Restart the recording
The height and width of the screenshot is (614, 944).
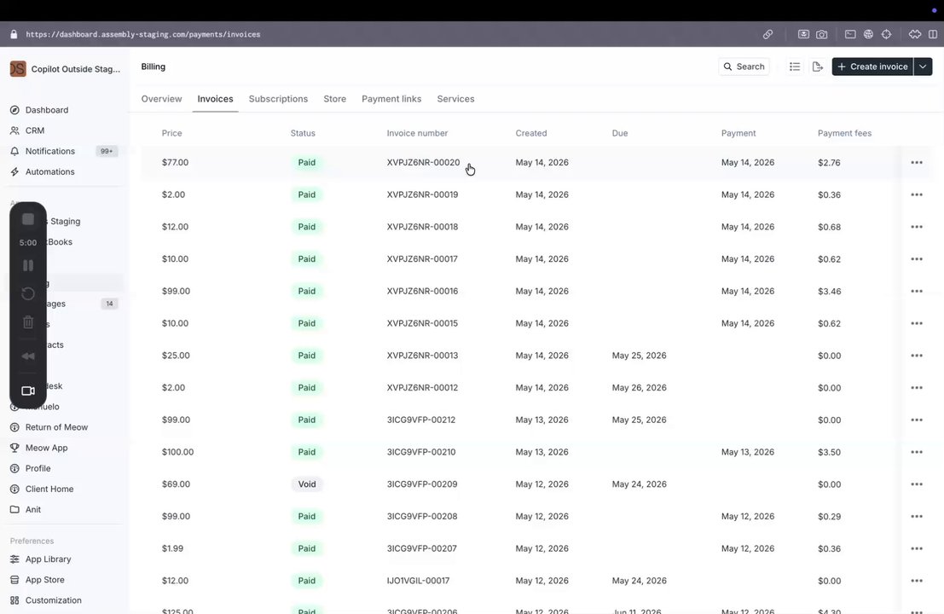pyautogui.click(x=27, y=293)
